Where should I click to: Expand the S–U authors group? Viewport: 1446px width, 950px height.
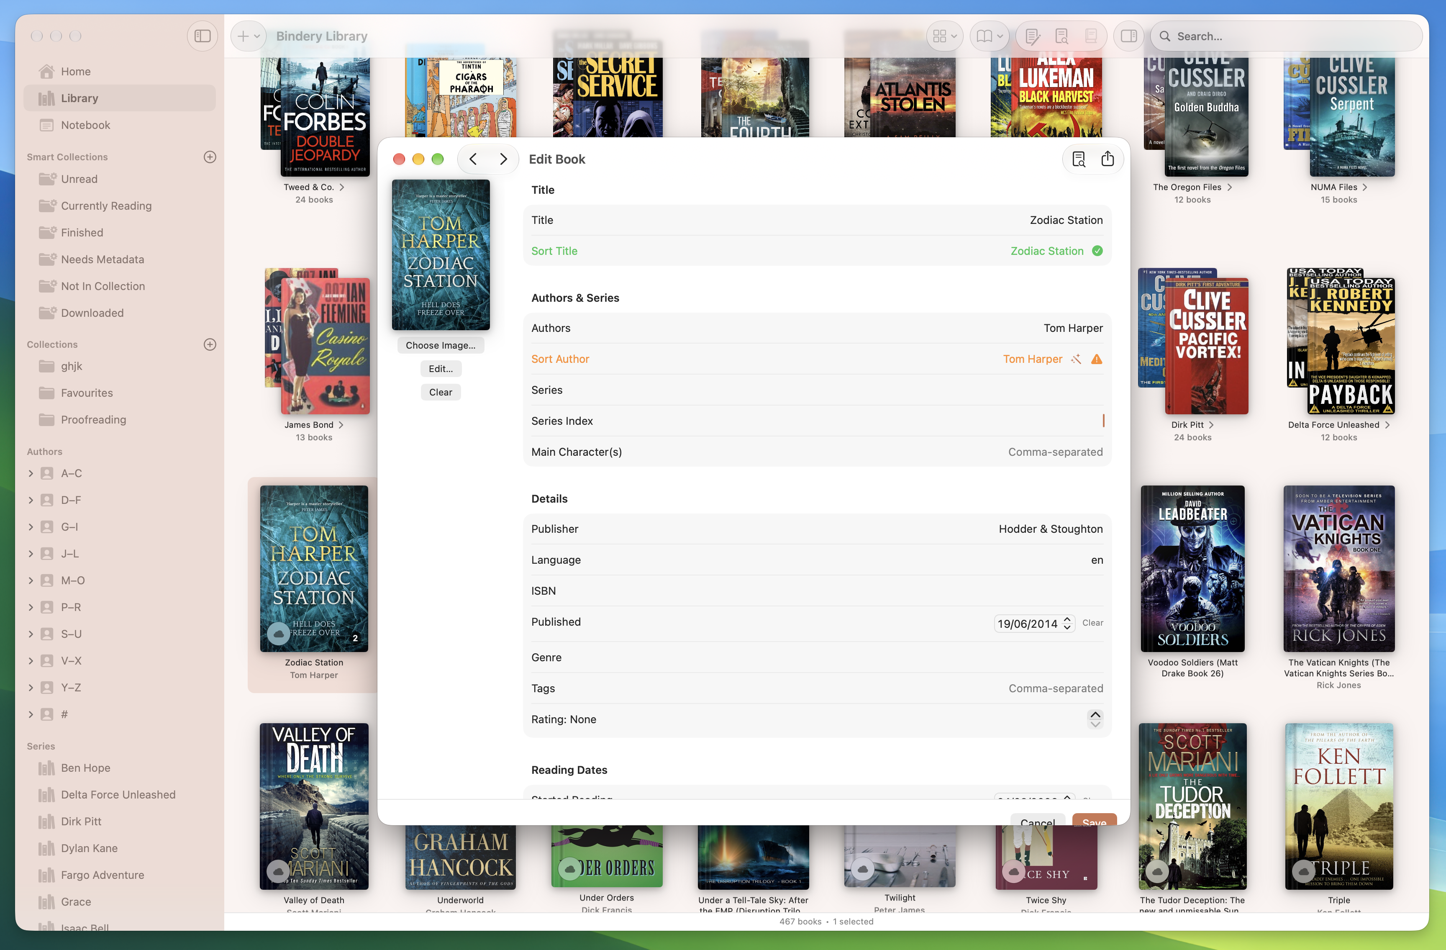point(31,634)
